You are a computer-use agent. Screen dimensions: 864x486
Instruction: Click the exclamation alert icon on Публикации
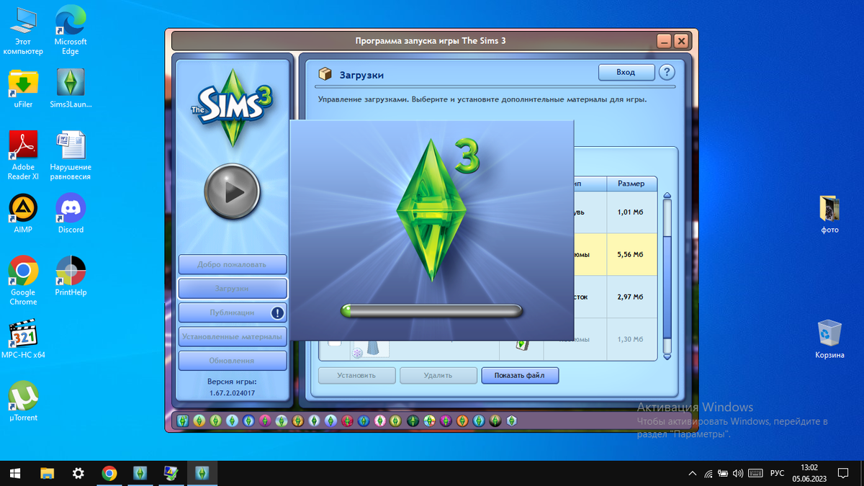[277, 312]
